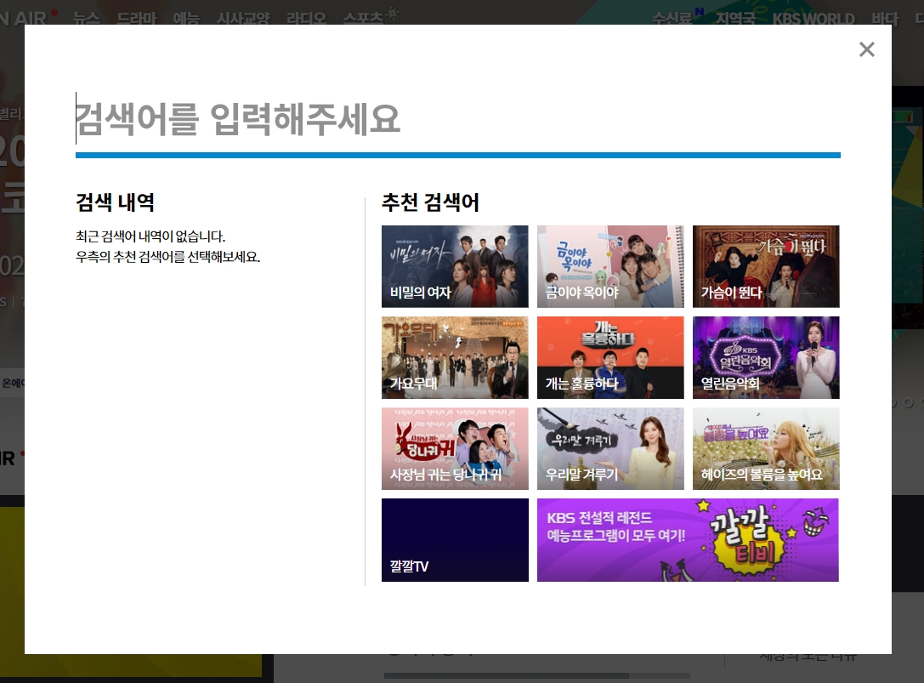The height and width of the screenshot is (683, 924).
Task: Click the 우측의 추천 검색어를 선택해보세요 text
Action: [168, 257]
